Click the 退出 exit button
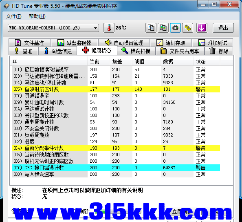Viewport: 242px width, 222px height. point(223,28)
